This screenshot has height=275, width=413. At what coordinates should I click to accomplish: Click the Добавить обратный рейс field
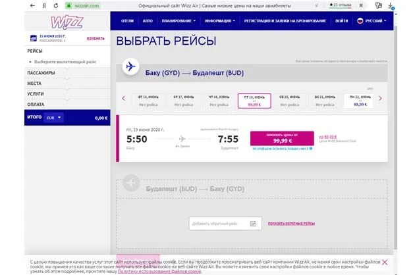225,224
